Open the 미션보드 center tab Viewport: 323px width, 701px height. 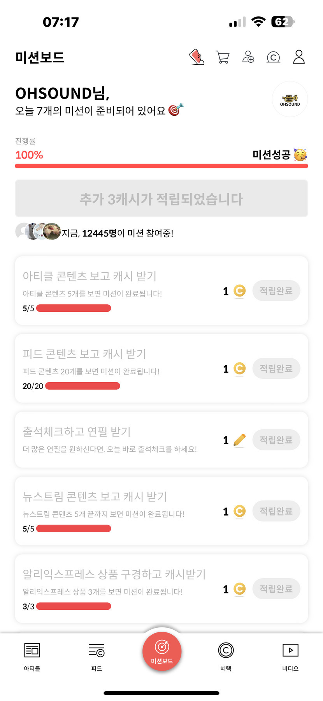(x=162, y=652)
